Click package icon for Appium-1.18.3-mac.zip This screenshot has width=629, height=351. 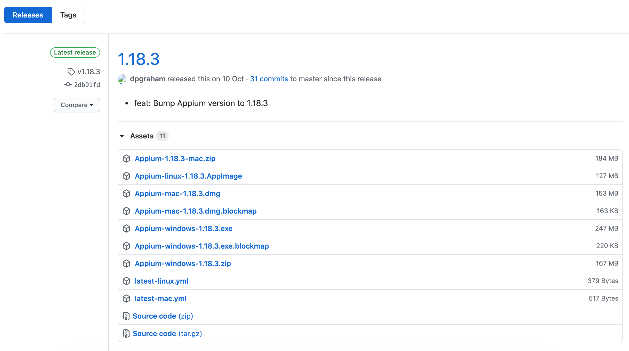pyautogui.click(x=126, y=159)
